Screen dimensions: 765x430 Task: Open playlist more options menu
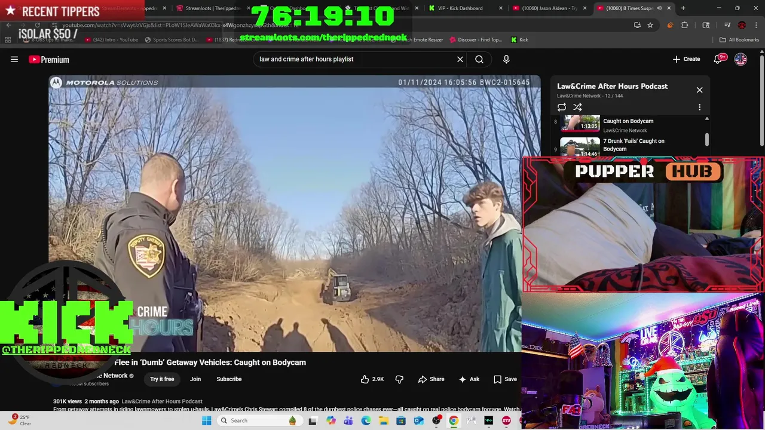click(699, 107)
